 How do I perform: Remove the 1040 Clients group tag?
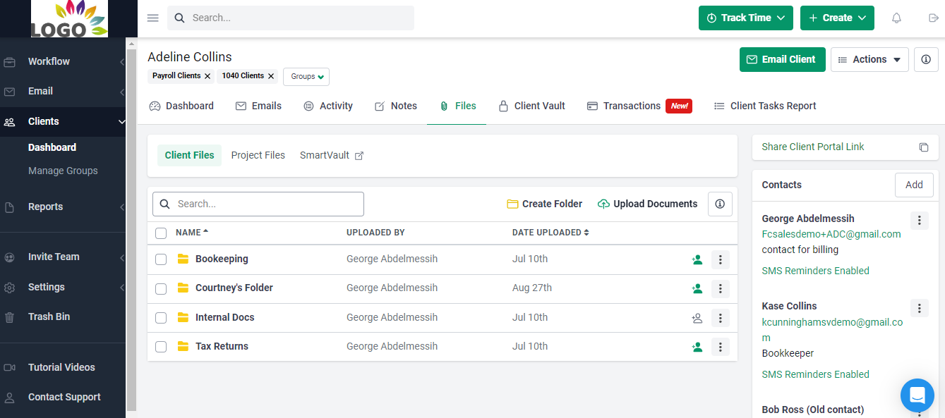(x=271, y=76)
